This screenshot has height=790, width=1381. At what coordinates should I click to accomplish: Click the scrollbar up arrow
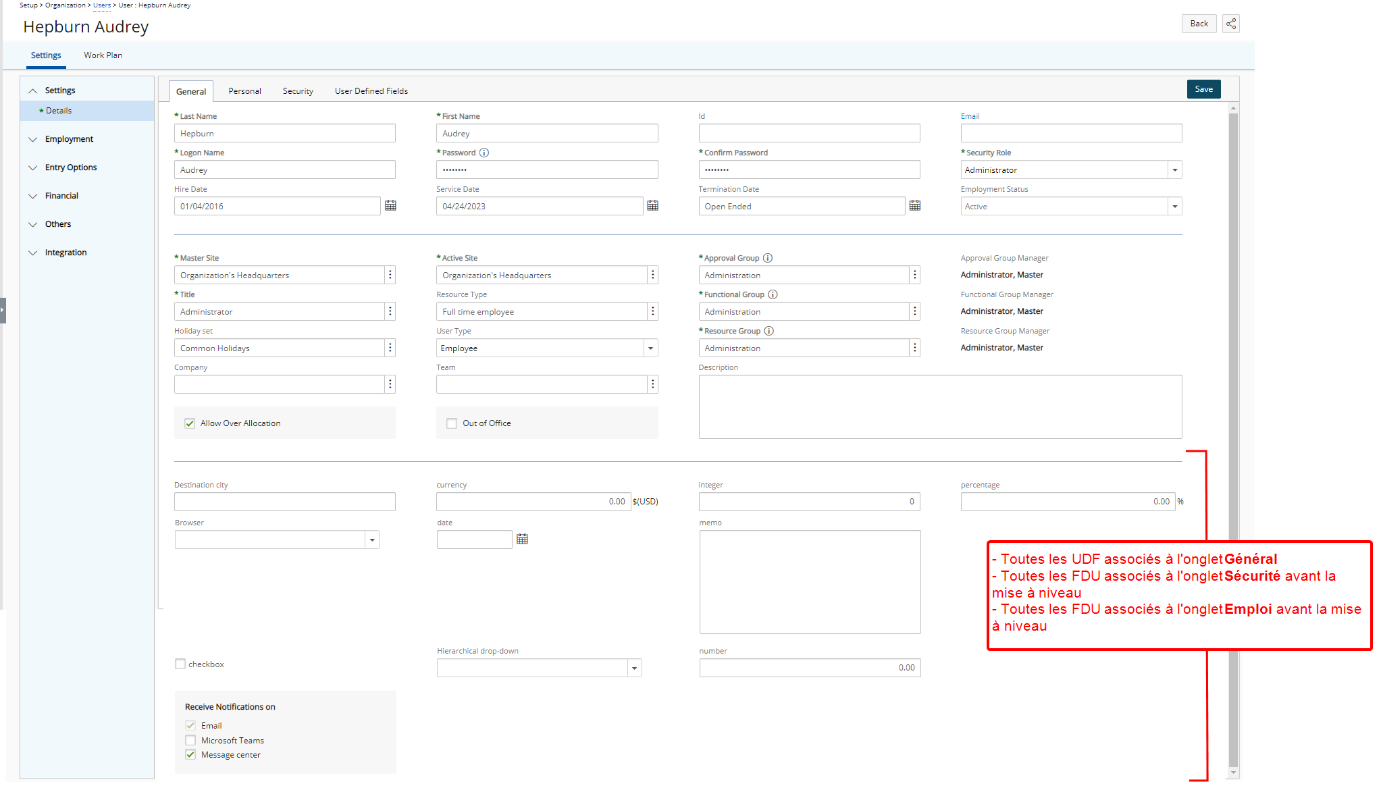pos(1233,108)
